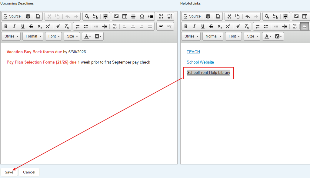This screenshot has height=178, width=310.
Task: Click Cut icon in Helpful Links editor
Action: tap(229, 16)
